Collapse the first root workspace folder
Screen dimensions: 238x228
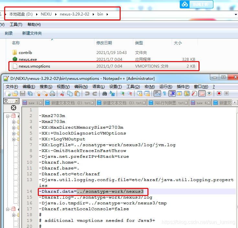pos(7,116)
